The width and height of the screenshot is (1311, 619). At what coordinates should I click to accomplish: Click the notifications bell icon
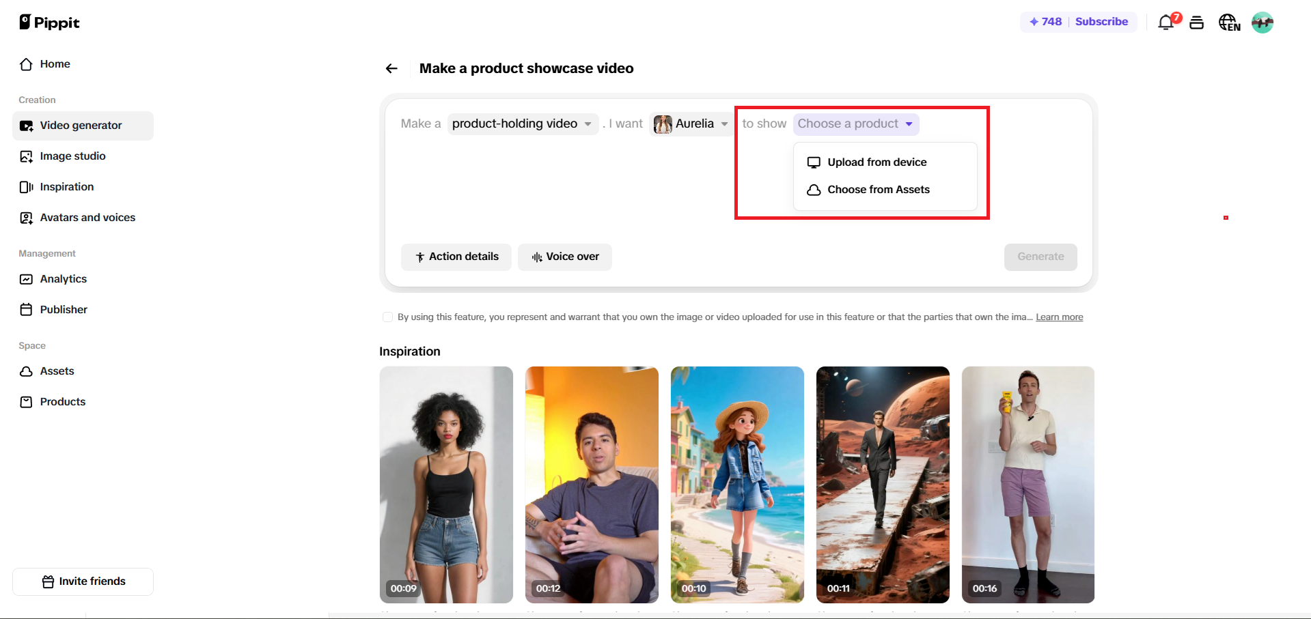click(x=1167, y=23)
